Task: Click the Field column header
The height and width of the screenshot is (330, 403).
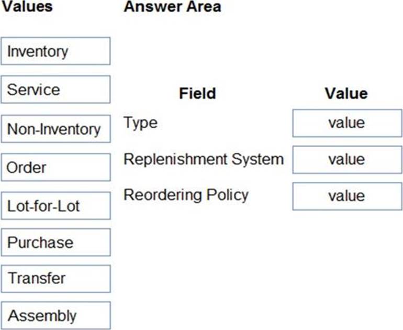Action: 197,94
